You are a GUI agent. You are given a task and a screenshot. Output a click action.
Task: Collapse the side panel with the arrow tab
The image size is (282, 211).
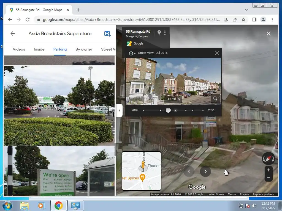tap(120, 110)
